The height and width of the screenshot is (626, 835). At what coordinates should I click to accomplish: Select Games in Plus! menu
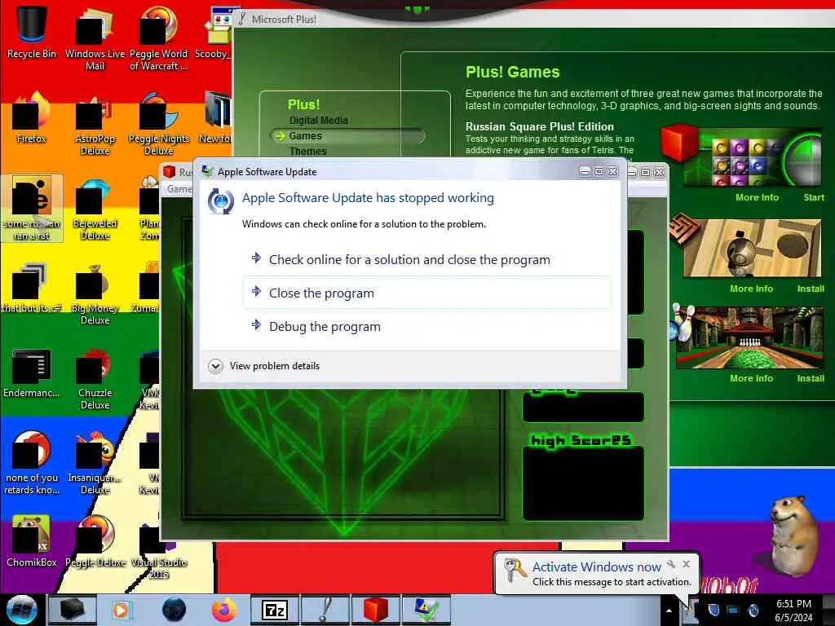tap(305, 136)
